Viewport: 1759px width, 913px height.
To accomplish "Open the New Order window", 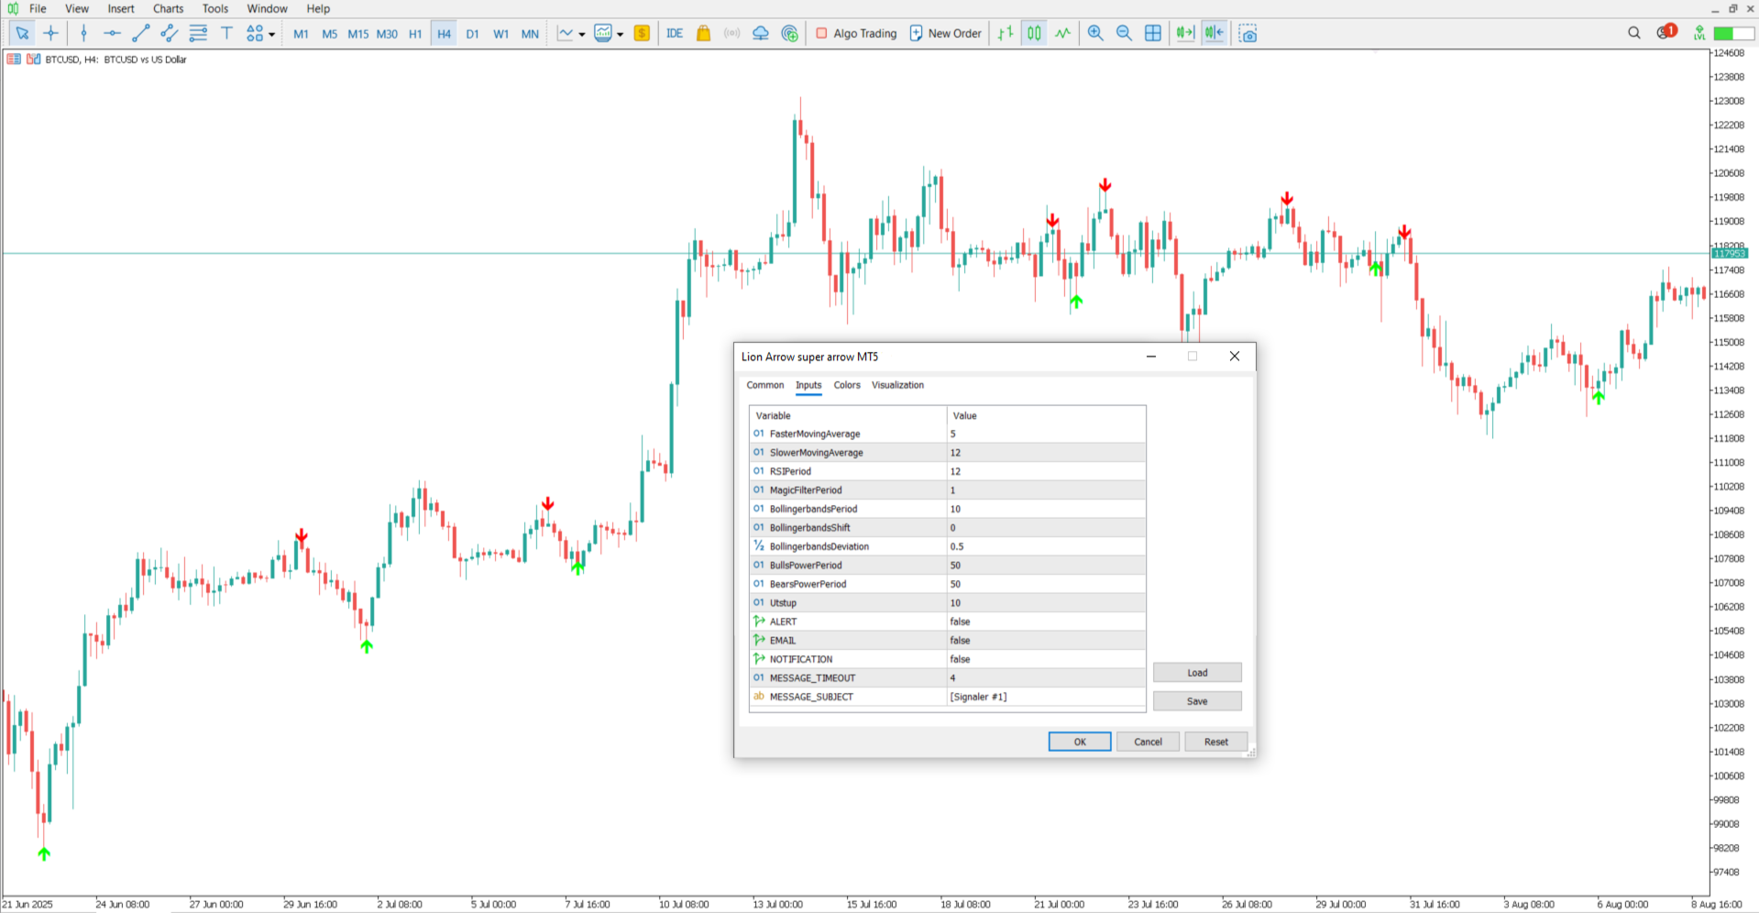I will 945,33.
